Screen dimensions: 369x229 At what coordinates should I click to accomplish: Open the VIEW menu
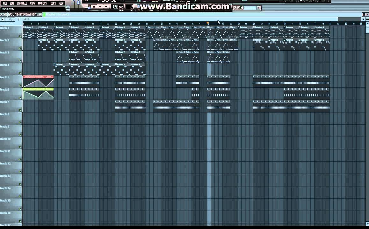(33, 3)
